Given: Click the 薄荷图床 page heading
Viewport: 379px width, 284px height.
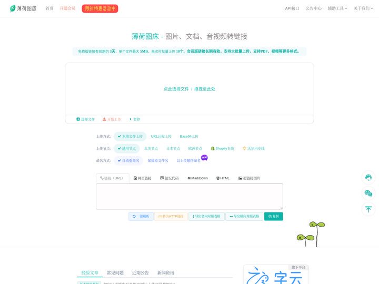Looking at the screenshot, I should pos(189,36).
